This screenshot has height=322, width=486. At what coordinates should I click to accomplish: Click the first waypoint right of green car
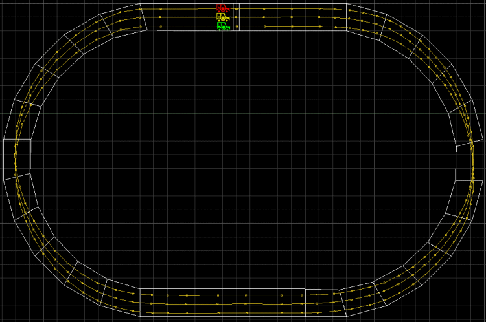237,27
